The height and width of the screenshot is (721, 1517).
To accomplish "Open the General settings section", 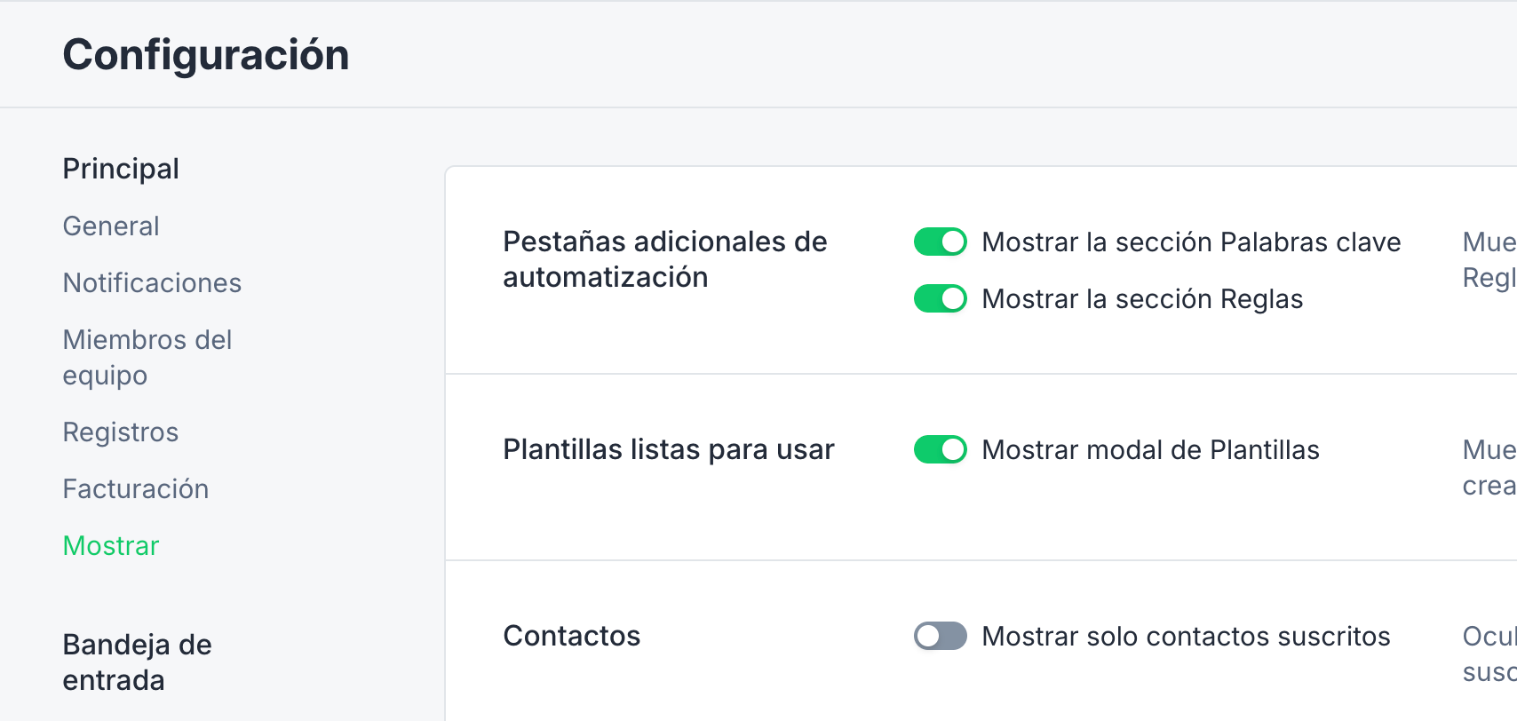I will coord(111,226).
